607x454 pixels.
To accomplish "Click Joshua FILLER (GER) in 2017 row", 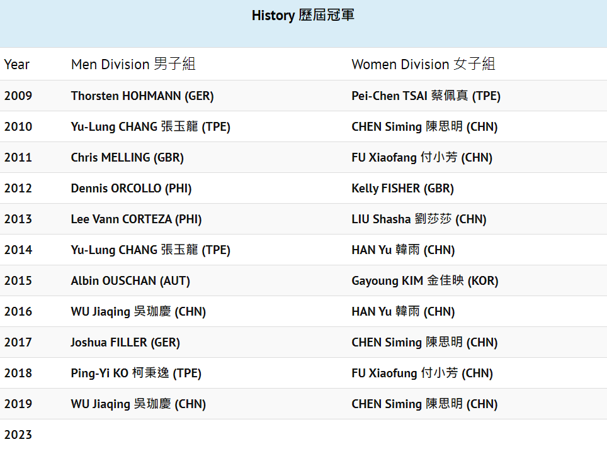I will [125, 342].
